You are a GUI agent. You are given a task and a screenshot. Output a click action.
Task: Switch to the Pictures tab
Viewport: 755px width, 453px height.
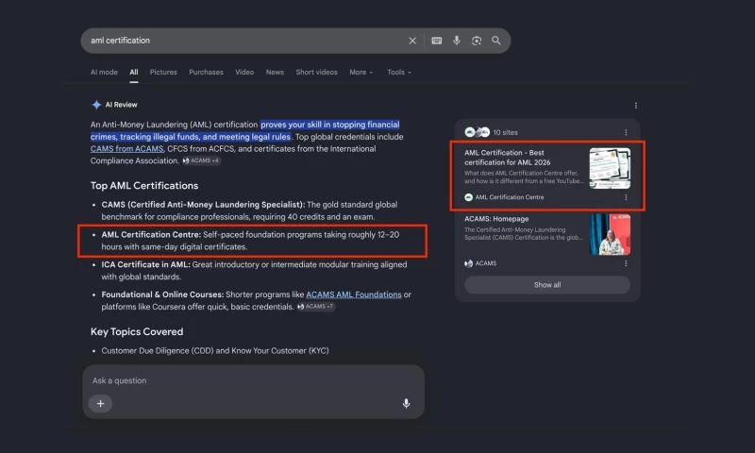[163, 73]
